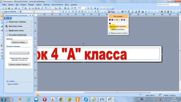
Task: Click the help question input field
Action: (x=168, y=5)
